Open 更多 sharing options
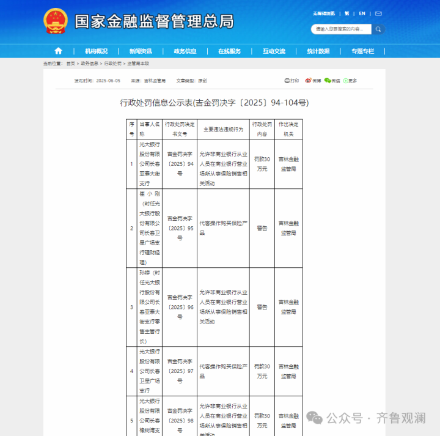This screenshot has width=440, height=436. pos(350,81)
